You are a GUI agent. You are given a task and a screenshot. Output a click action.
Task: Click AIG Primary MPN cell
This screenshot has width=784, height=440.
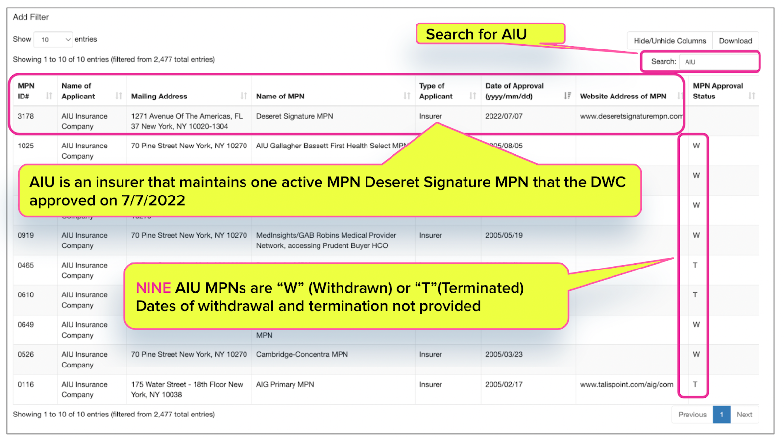pyautogui.click(x=285, y=385)
